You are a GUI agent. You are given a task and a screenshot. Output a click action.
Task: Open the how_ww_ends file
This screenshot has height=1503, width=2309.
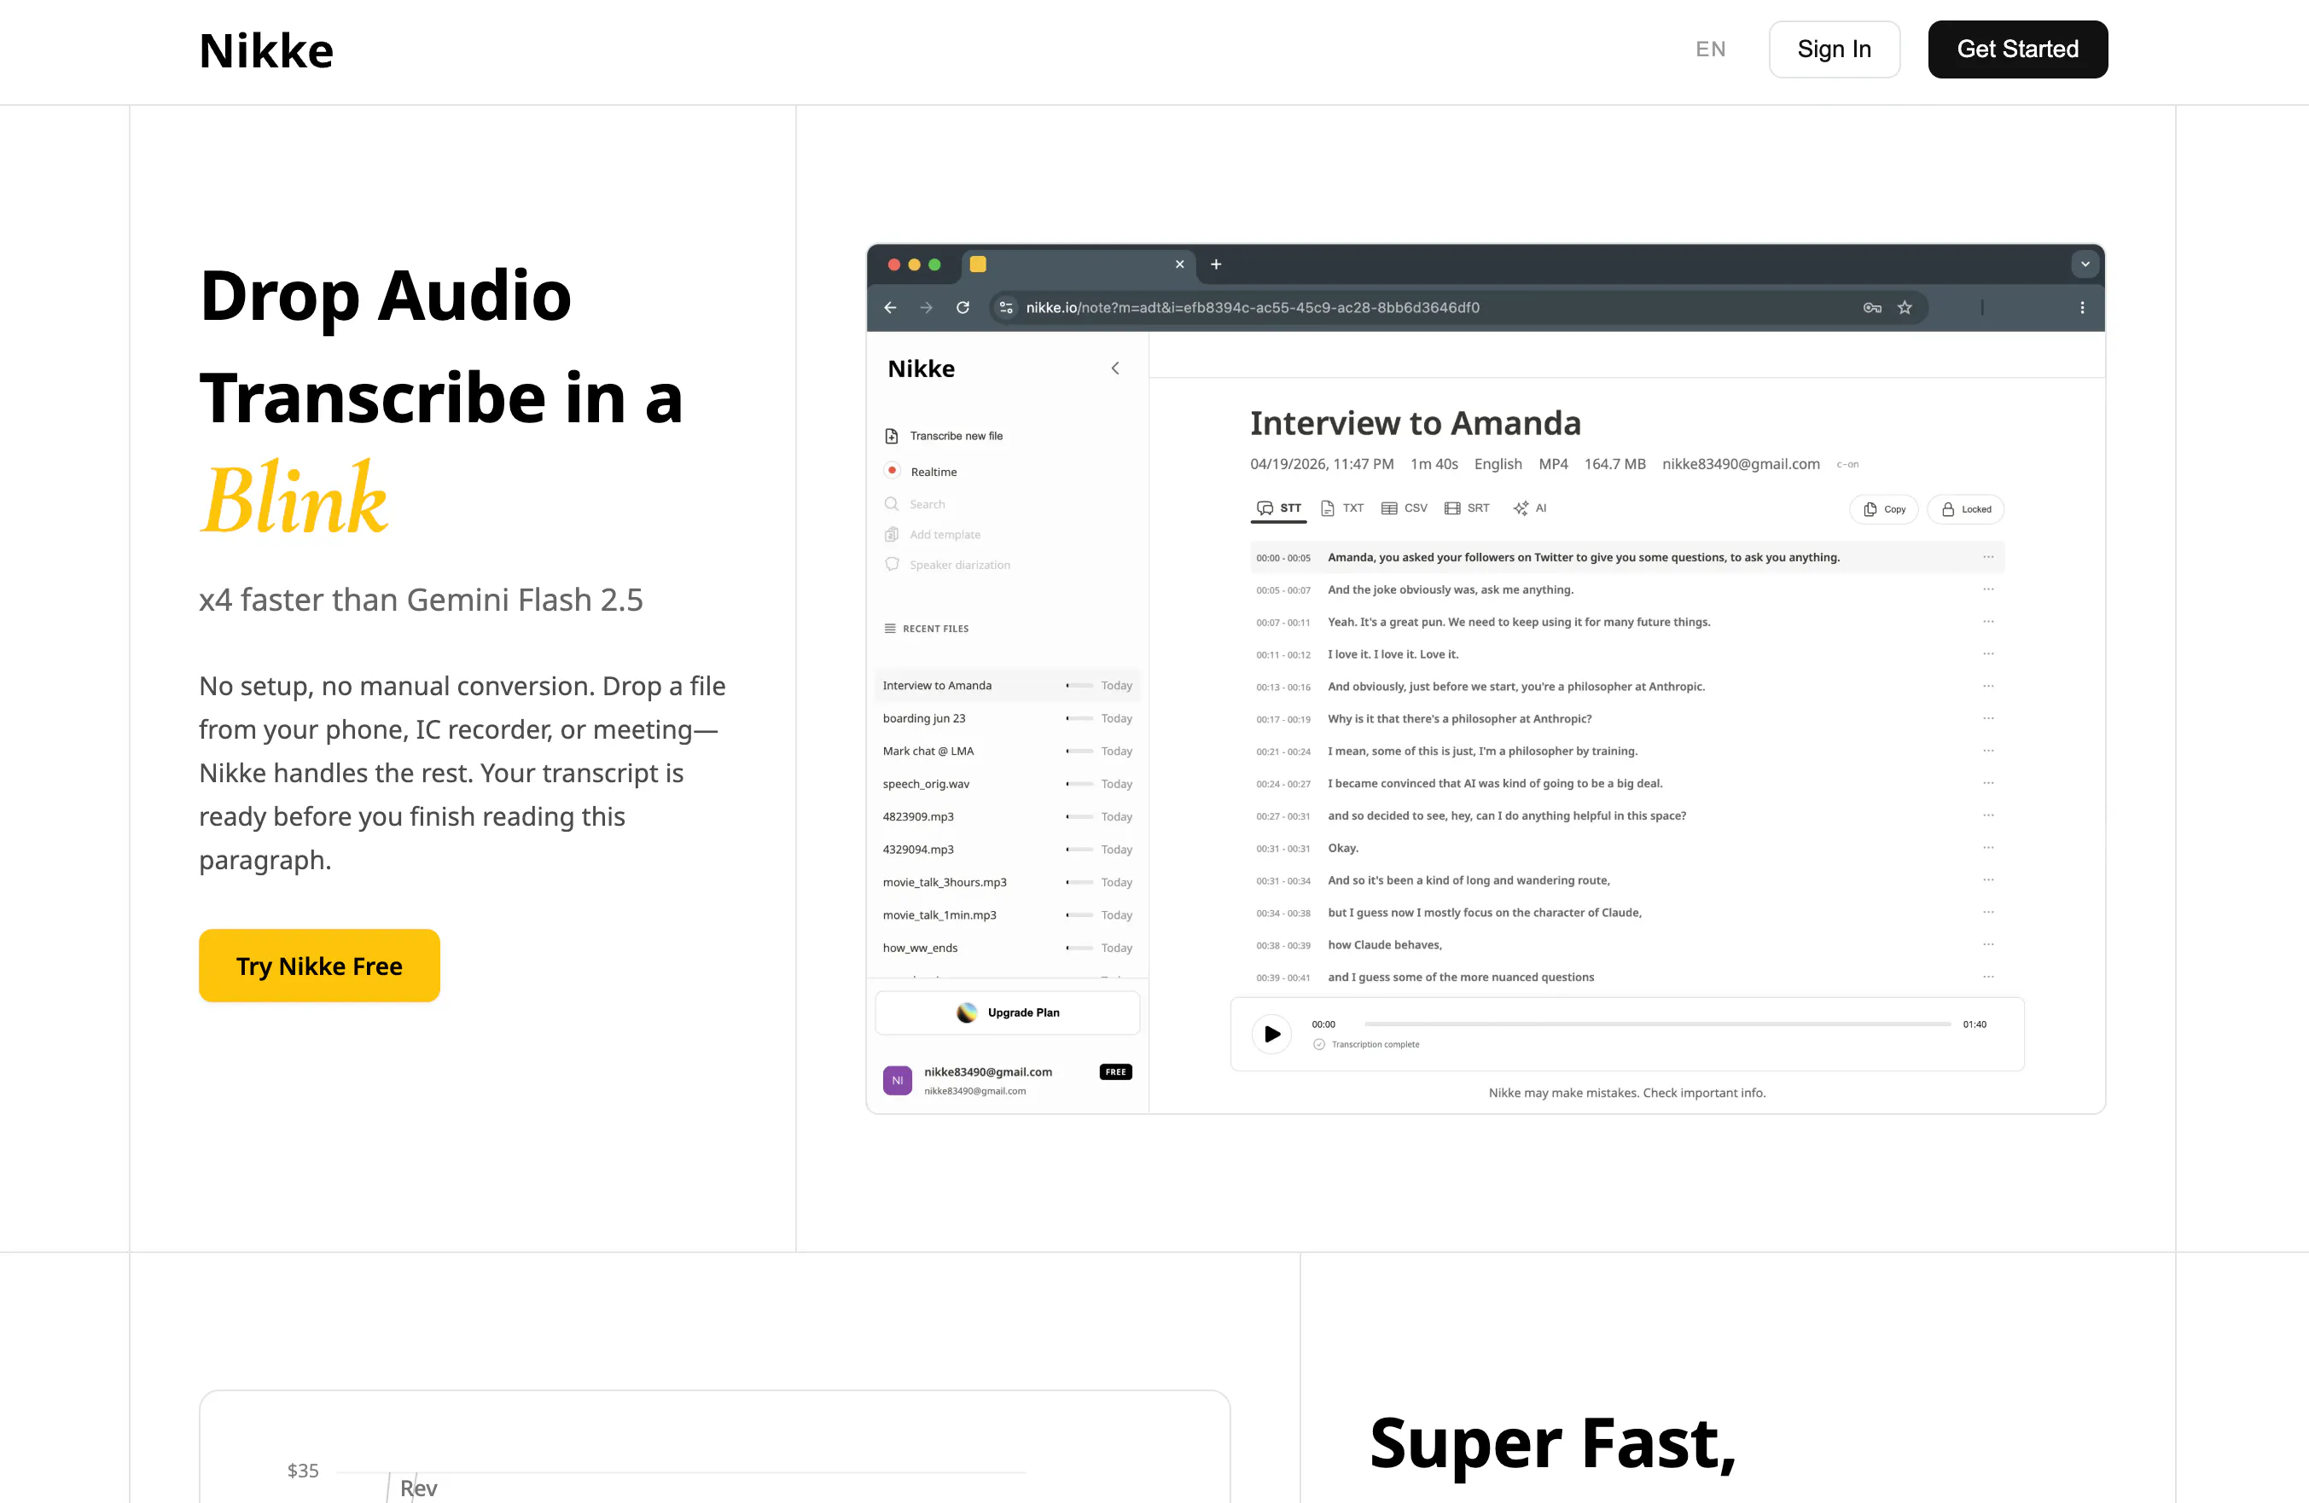click(x=1007, y=949)
